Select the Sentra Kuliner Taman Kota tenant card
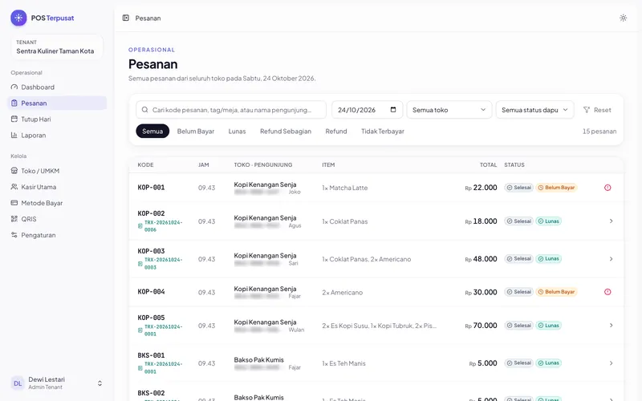642x401 pixels. [57, 47]
